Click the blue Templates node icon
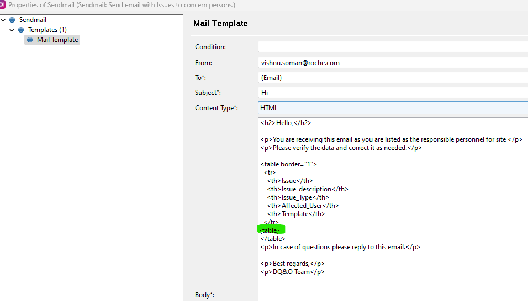 pyautogui.click(x=21, y=30)
